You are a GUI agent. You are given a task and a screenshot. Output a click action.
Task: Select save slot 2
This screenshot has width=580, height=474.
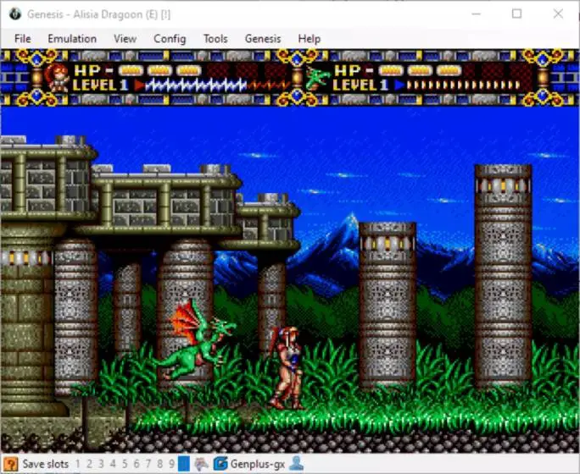[89, 464]
